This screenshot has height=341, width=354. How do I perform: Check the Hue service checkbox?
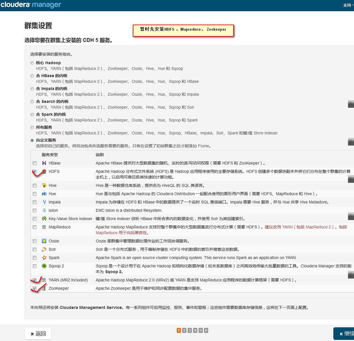35,194
